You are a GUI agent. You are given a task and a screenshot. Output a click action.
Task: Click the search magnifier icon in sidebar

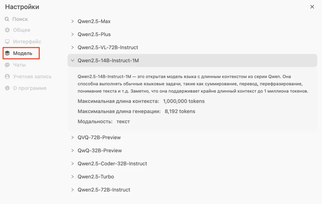7,19
